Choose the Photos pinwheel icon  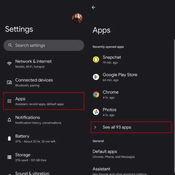96,112
